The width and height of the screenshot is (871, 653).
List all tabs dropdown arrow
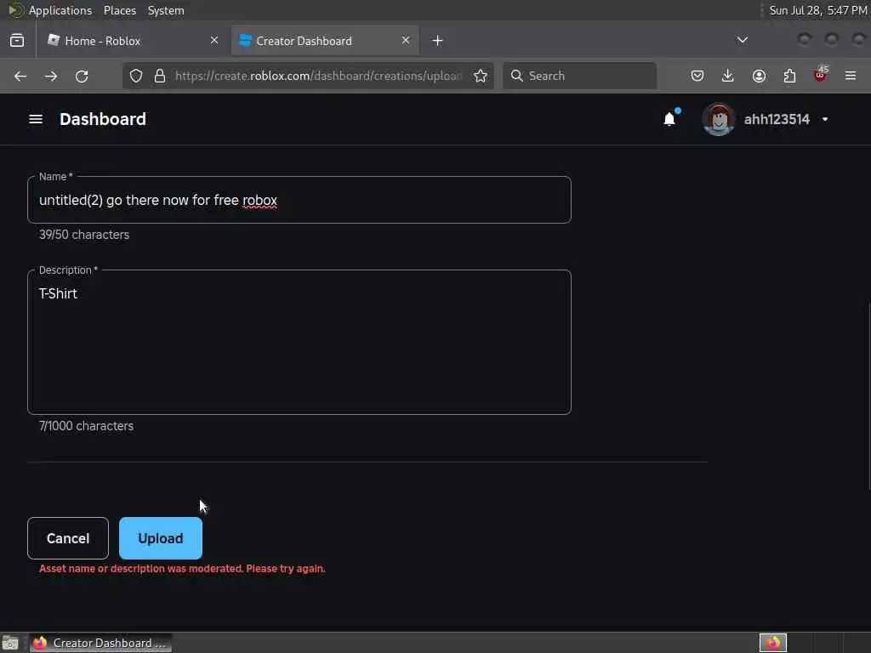pyautogui.click(x=742, y=40)
